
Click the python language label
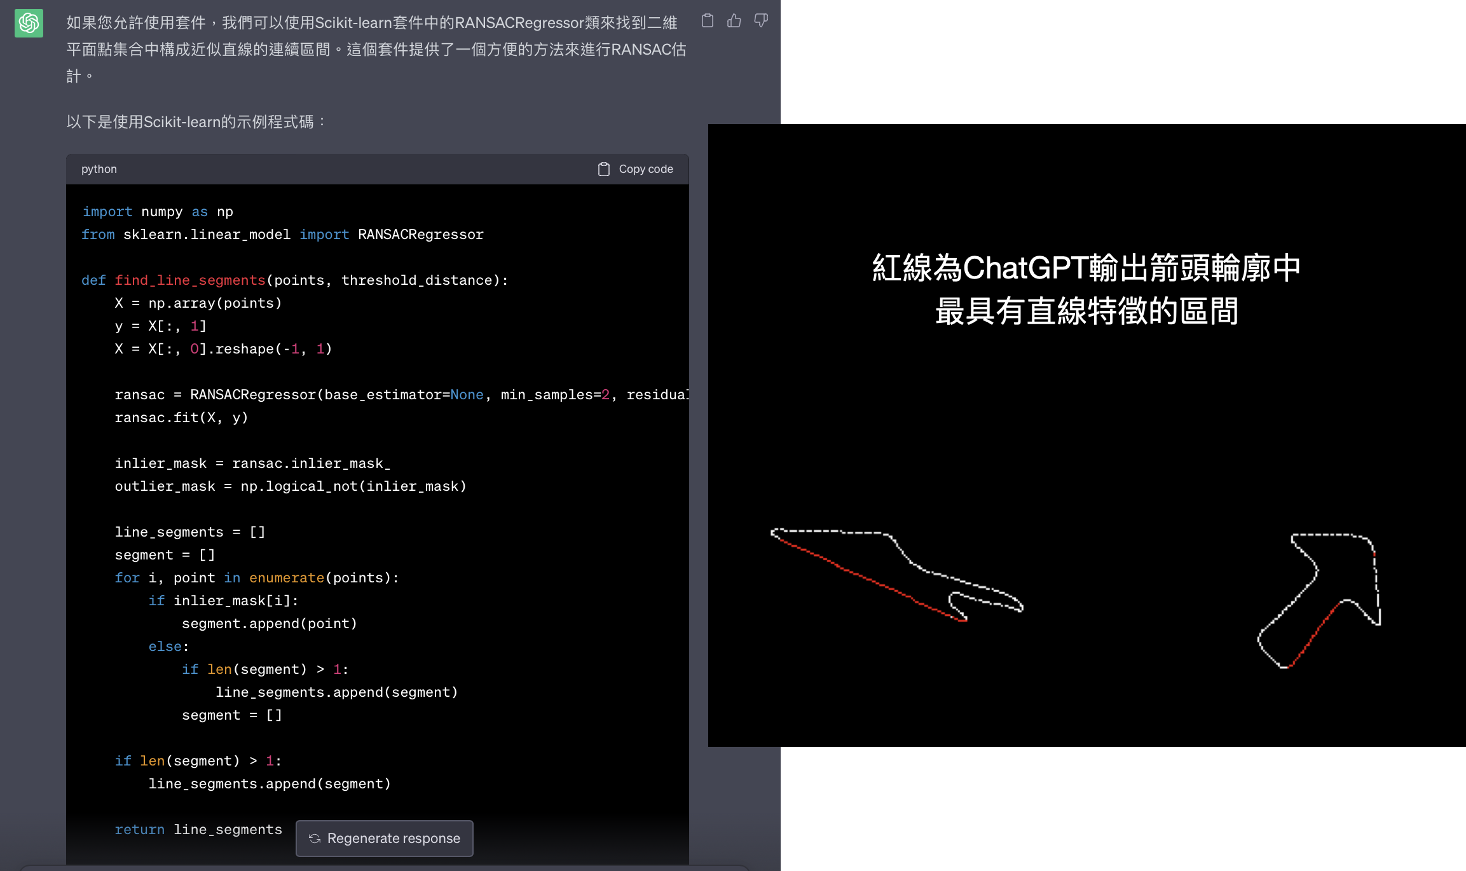click(x=99, y=169)
